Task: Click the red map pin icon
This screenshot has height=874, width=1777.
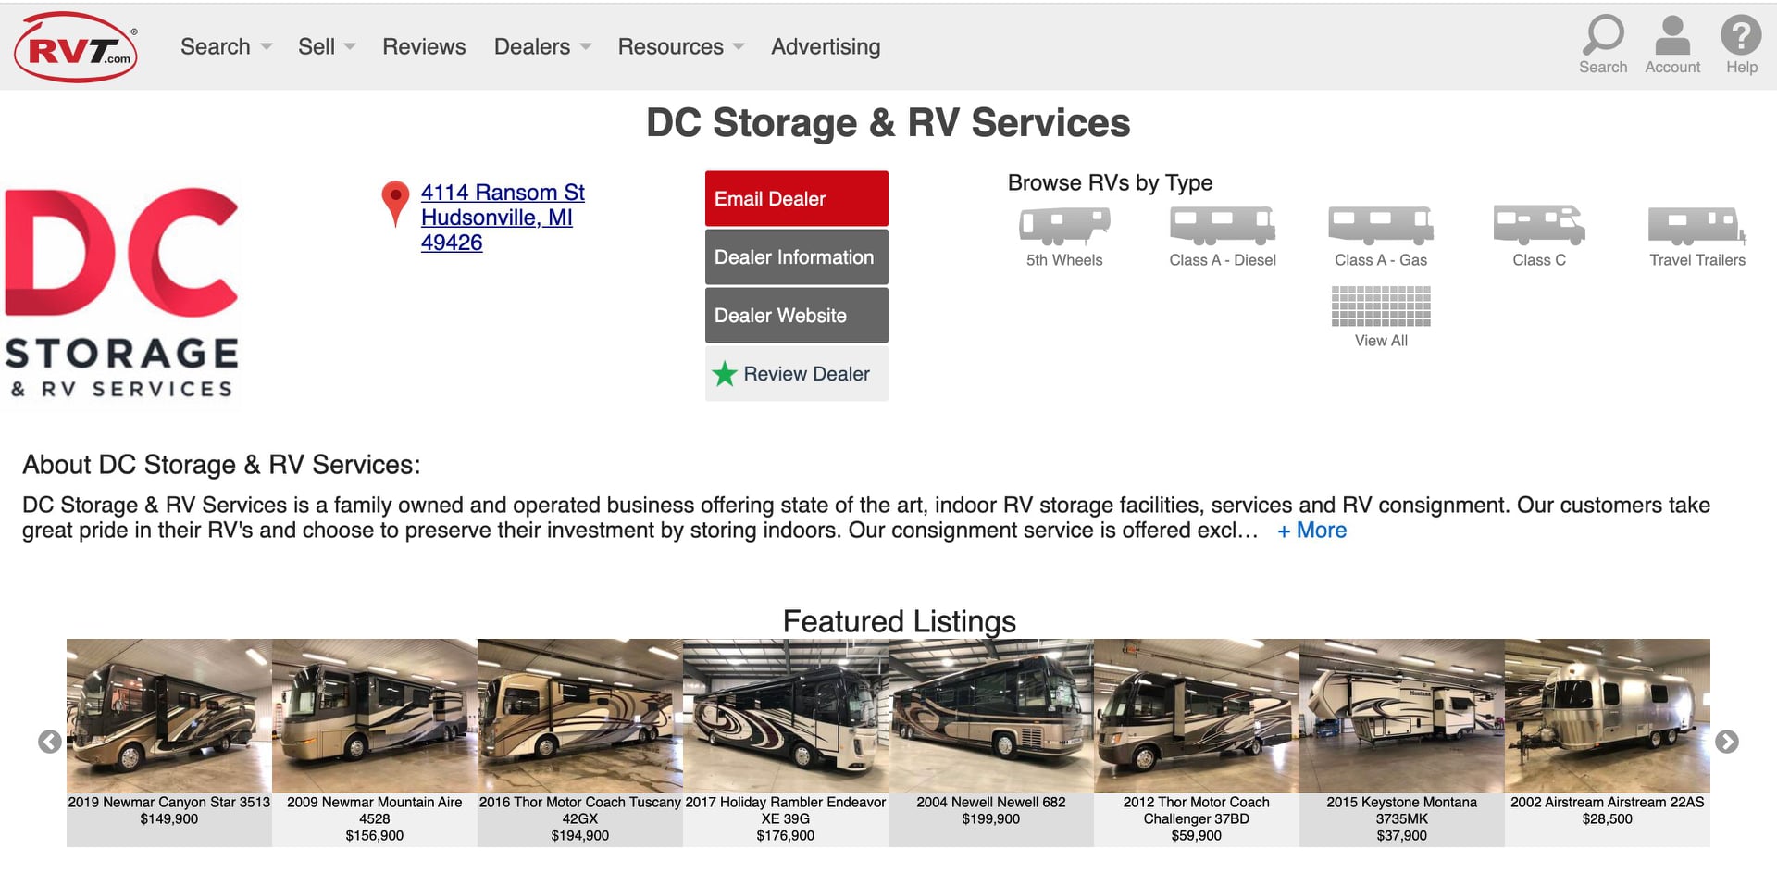Action: click(x=395, y=204)
